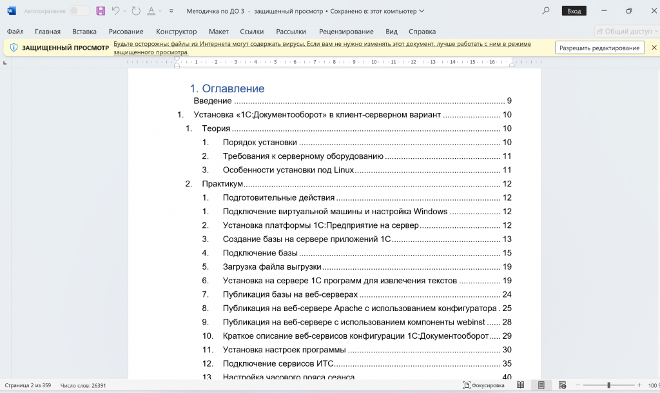Open the Рисование tab

point(126,32)
